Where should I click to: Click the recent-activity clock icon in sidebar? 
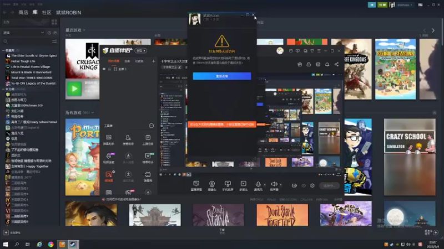(49, 33)
